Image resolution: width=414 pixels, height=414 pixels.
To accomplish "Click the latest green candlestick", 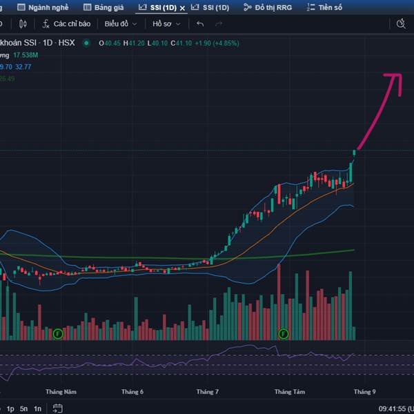I will click(355, 153).
